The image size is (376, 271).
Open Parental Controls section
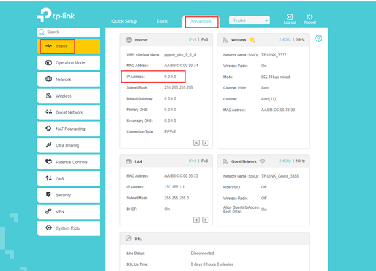click(69, 162)
